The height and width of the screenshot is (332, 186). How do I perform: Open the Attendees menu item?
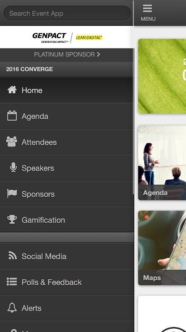tap(67, 142)
